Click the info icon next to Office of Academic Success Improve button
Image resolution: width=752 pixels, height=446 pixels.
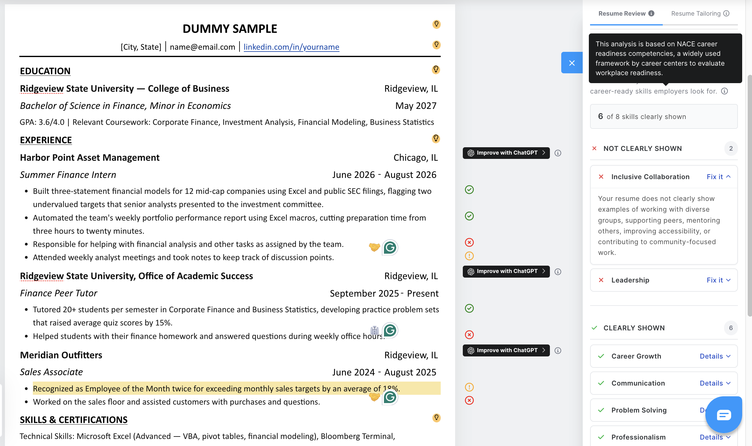[x=558, y=272]
